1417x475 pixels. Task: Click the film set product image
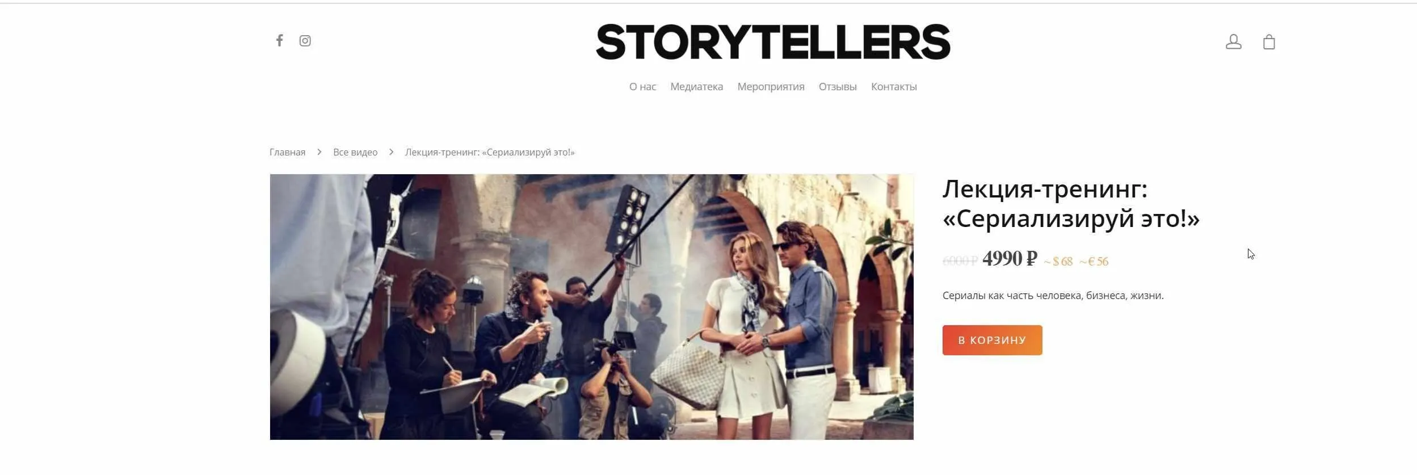point(591,306)
